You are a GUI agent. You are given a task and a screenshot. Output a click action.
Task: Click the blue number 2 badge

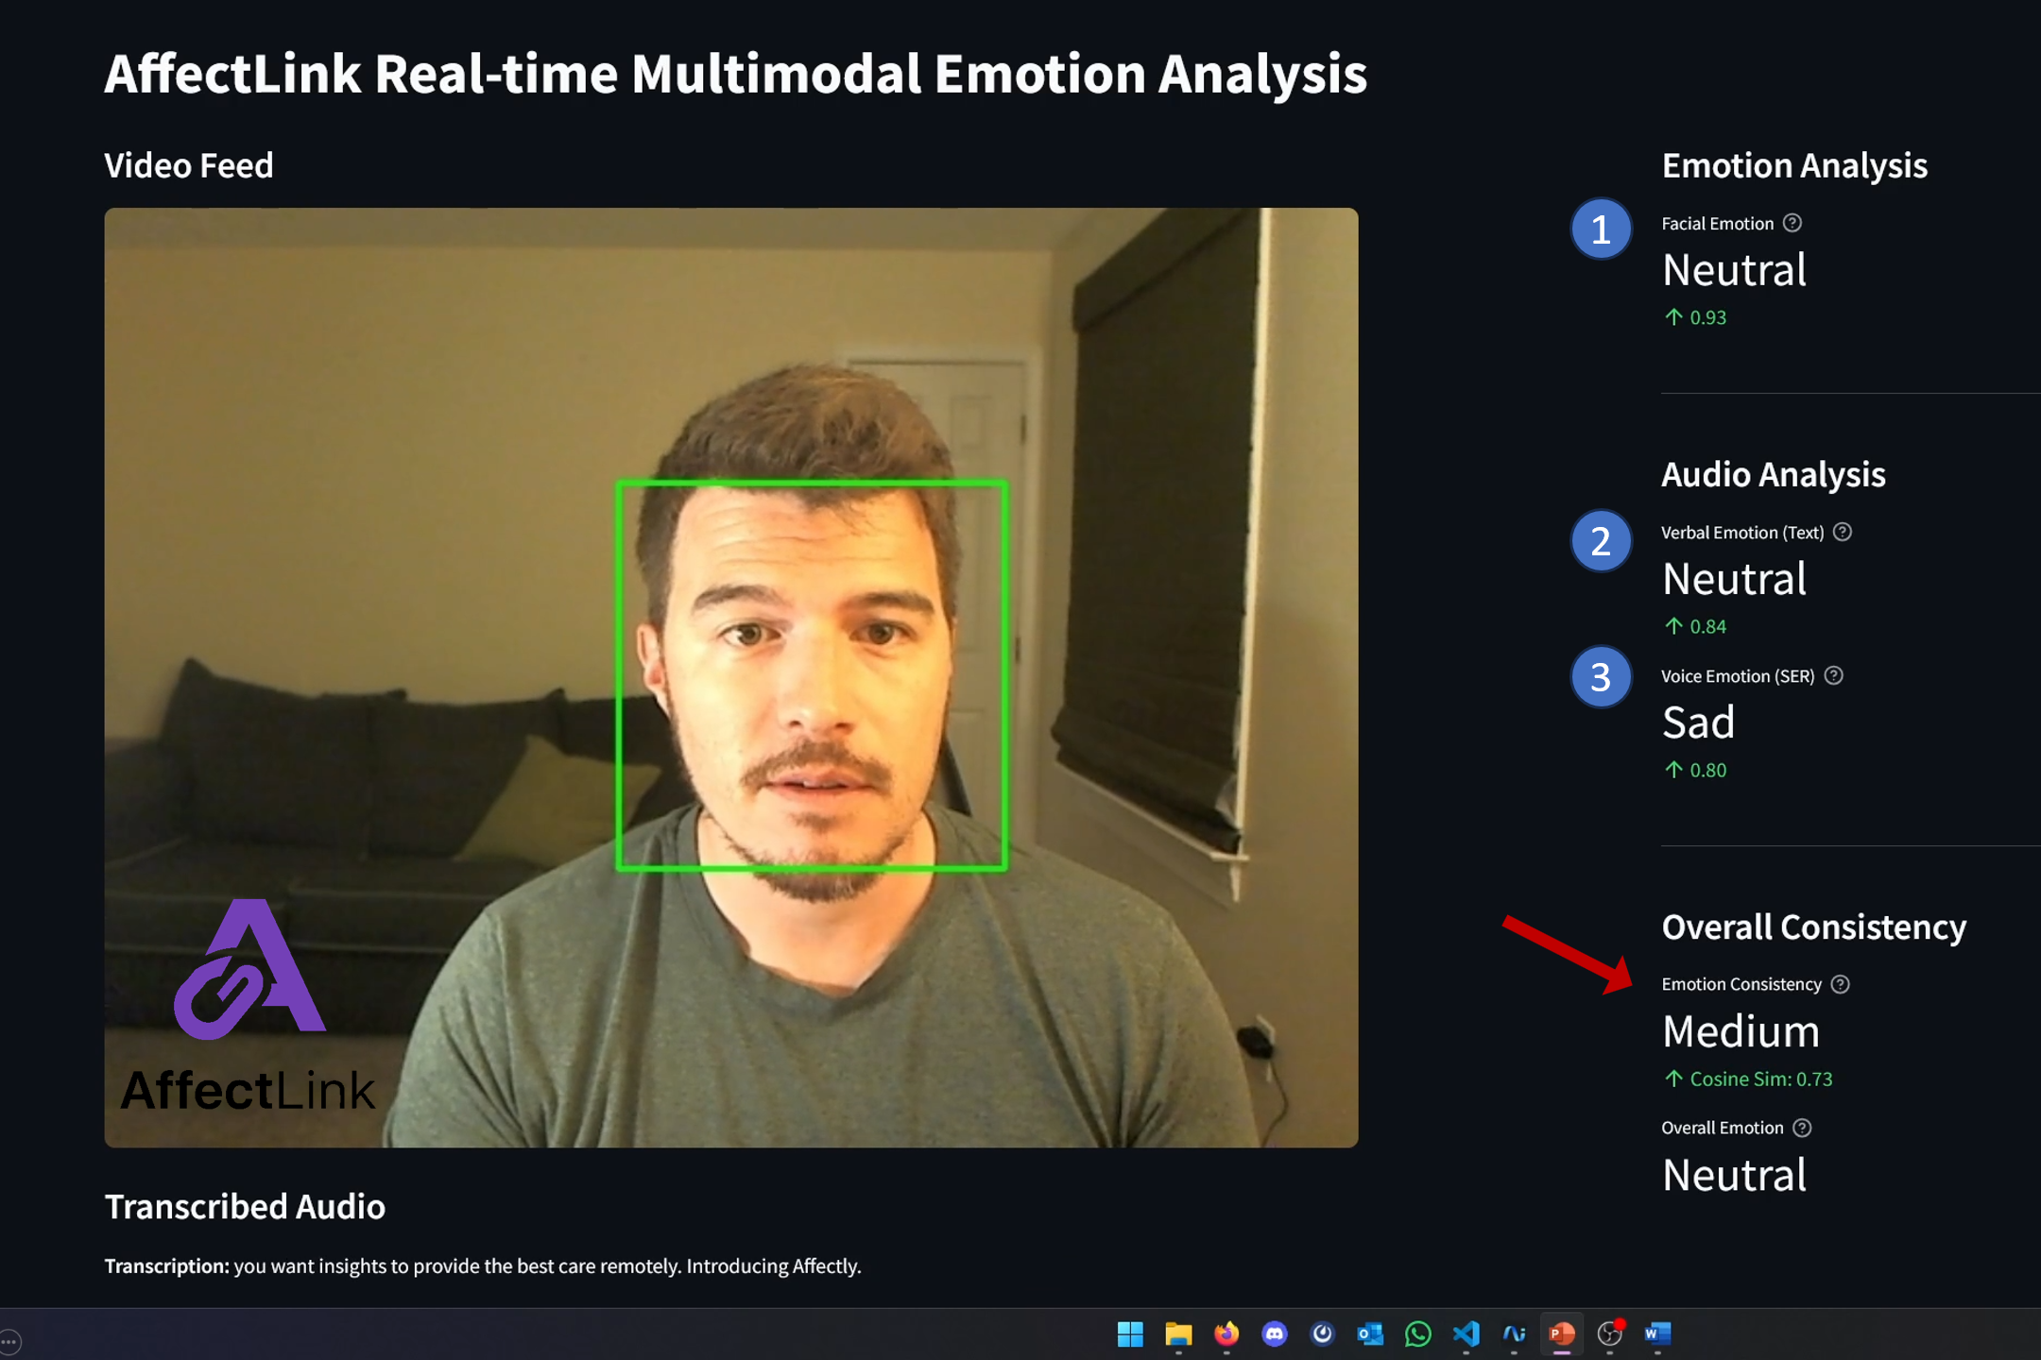coord(1601,541)
